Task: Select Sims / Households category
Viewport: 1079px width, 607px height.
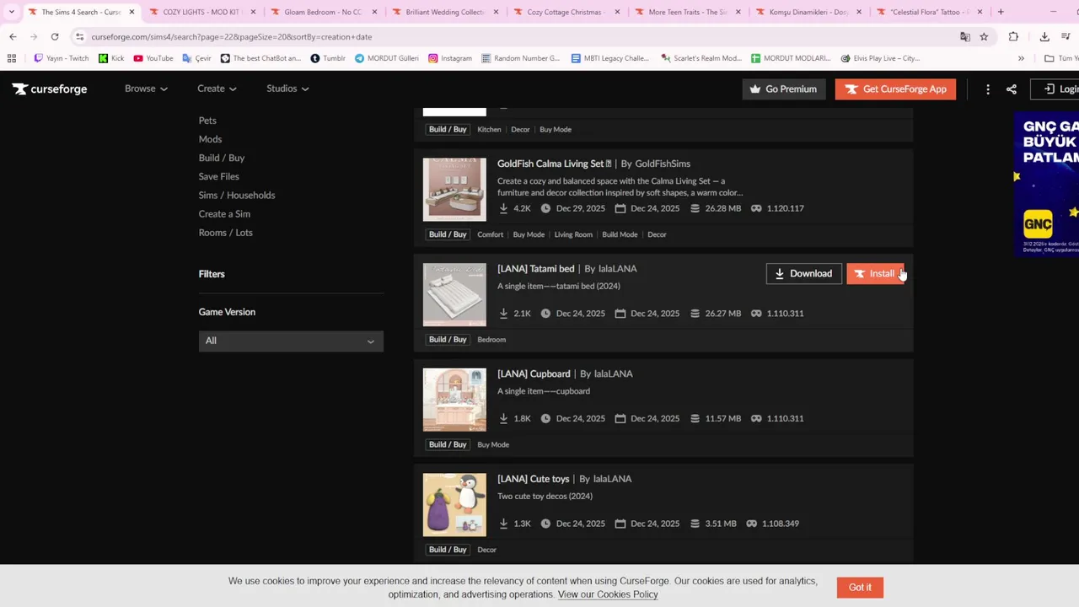Action: (x=237, y=195)
